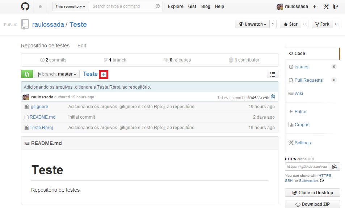Open the Teste repository title link
The width and height of the screenshot is (345, 213).
(x=78, y=24)
